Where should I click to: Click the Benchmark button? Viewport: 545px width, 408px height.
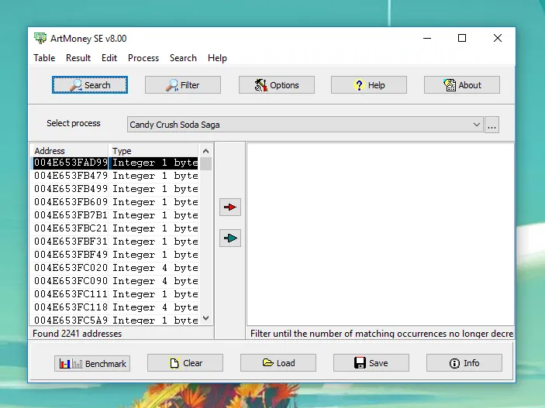click(x=92, y=364)
